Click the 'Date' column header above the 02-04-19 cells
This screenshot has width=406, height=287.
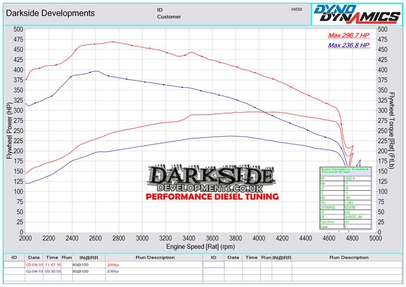[34, 258]
